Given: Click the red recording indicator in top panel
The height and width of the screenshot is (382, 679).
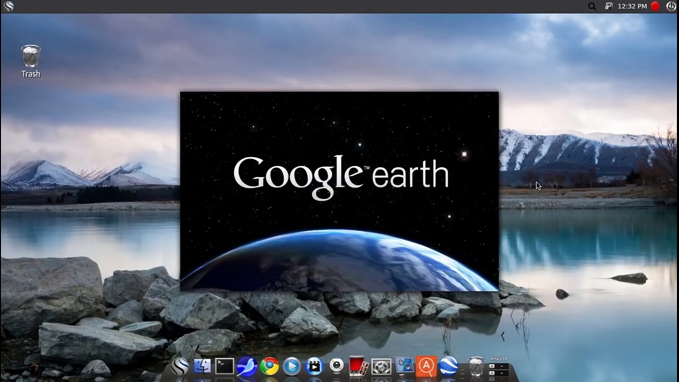Looking at the screenshot, I should click(655, 6).
